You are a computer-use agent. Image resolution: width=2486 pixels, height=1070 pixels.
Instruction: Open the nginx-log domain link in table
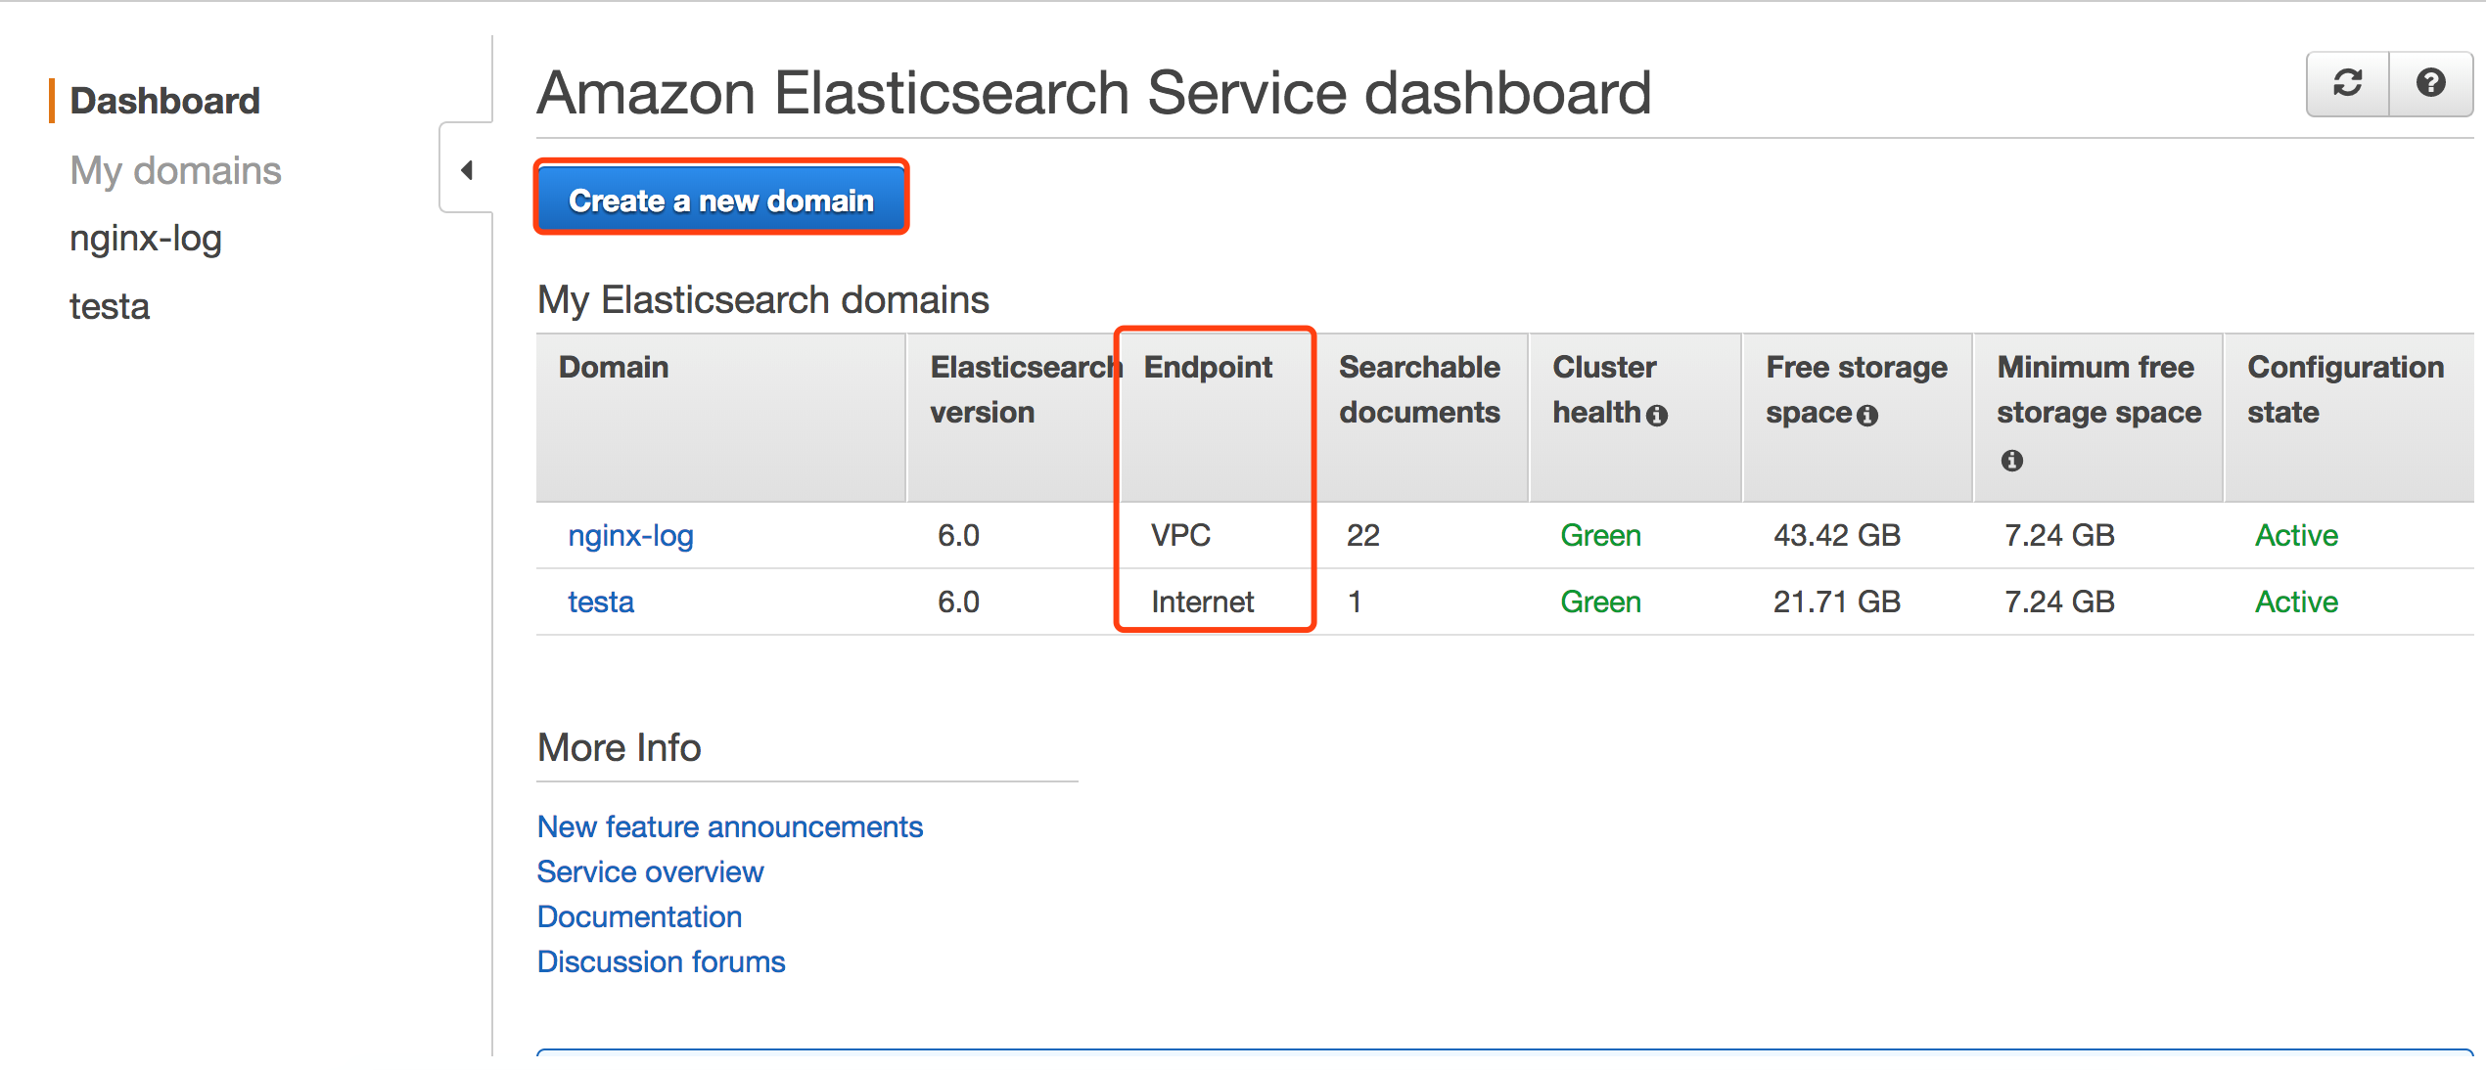coord(630,535)
